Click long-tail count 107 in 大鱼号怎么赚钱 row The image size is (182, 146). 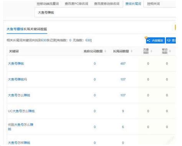[x=123, y=95]
